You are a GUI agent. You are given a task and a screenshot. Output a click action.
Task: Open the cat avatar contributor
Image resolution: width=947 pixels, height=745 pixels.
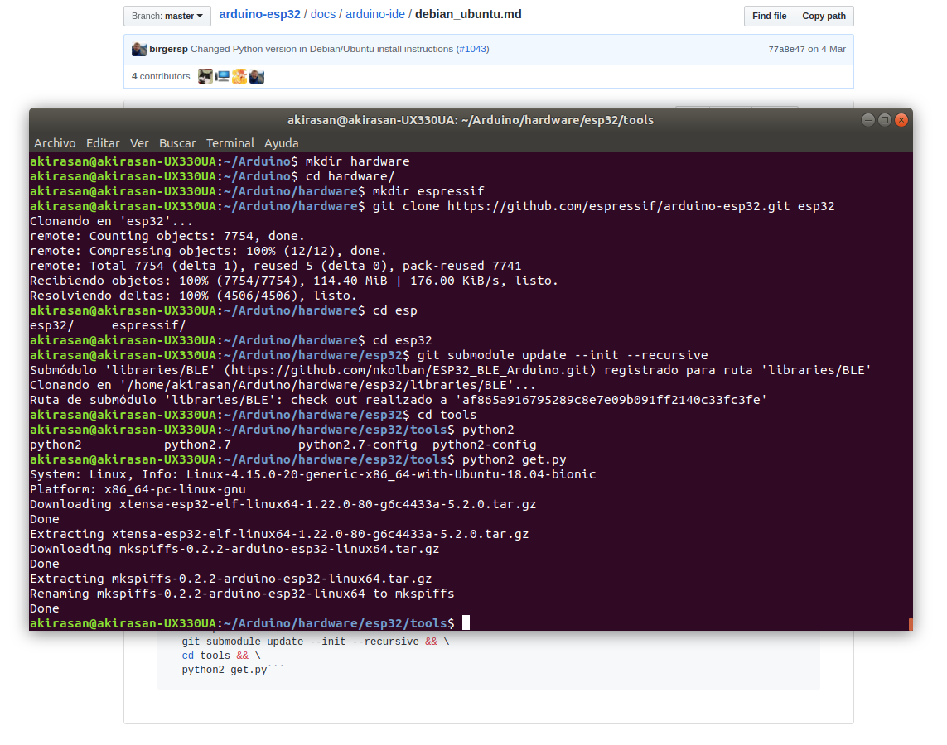click(x=205, y=76)
